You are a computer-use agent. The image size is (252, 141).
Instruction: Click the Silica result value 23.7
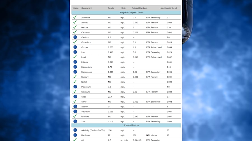tap(110, 97)
